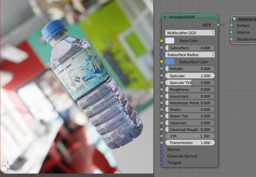Decrease IOR with the left arrow
The width and height of the screenshot is (256, 177).
point(167,136)
